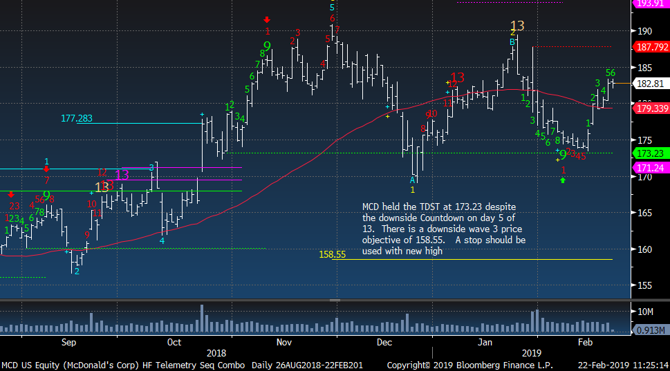Image resolution: width=670 pixels, height=371 pixels.
Task: Click the 190 price axis label
Action: pyautogui.click(x=645, y=31)
